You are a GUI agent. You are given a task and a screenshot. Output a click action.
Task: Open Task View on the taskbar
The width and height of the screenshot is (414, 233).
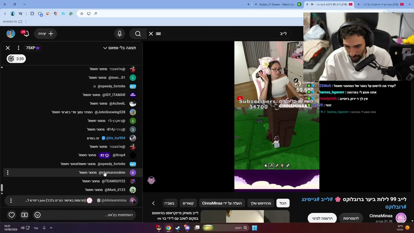click(x=197, y=228)
